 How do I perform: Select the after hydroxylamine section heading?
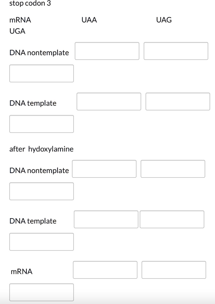click(x=41, y=149)
